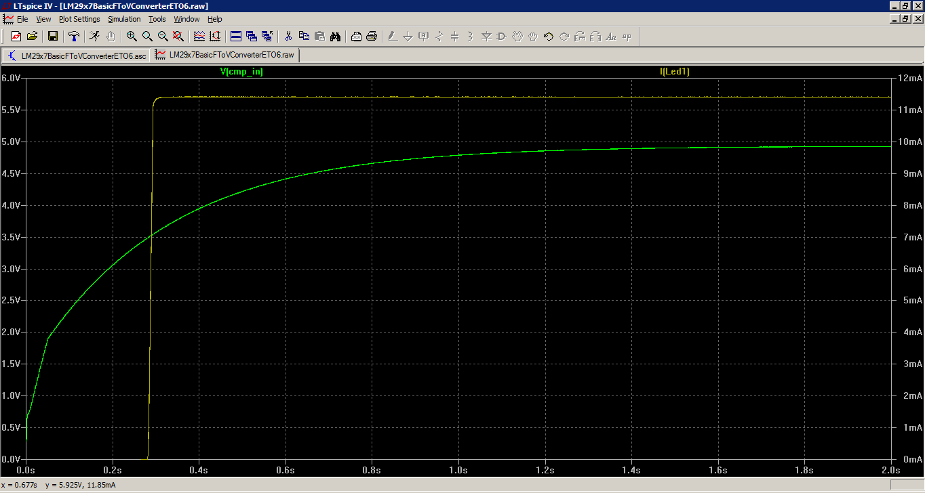Open Find with the binoculars icon
The width and height of the screenshot is (925, 493).
[x=335, y=36]
